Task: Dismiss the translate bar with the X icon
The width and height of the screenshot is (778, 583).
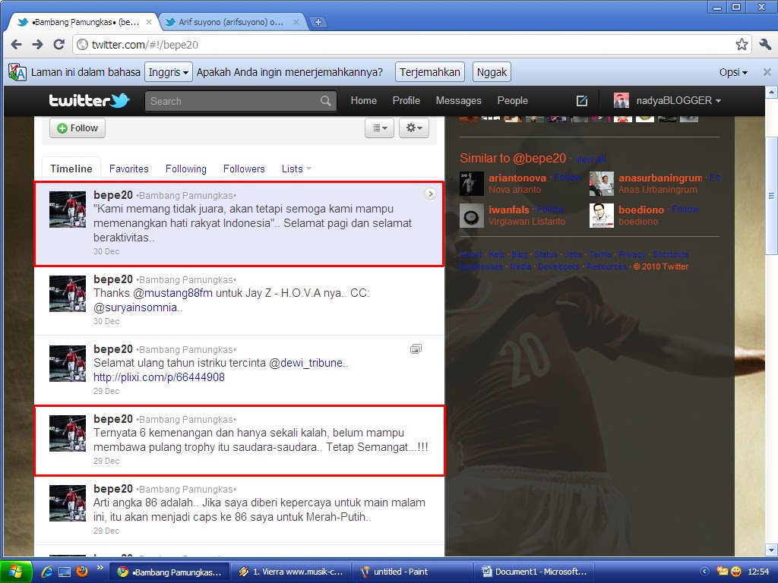Action: [767, 72]
